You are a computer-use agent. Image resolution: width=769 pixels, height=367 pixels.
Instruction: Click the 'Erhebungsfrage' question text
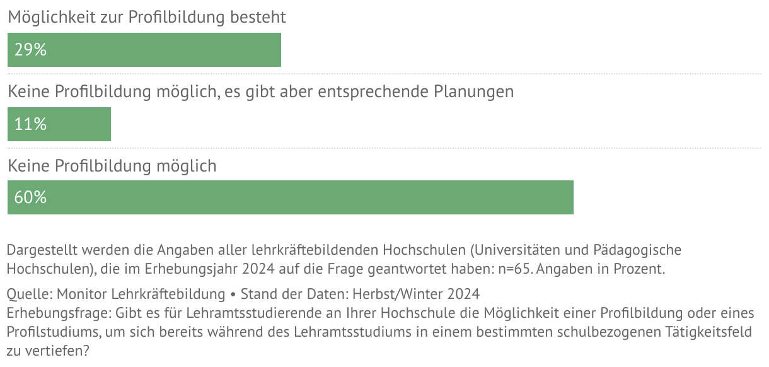click(x=380, y=332)
